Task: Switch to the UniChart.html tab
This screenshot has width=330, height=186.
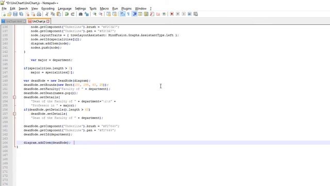Action: click(x=14, y=21)
